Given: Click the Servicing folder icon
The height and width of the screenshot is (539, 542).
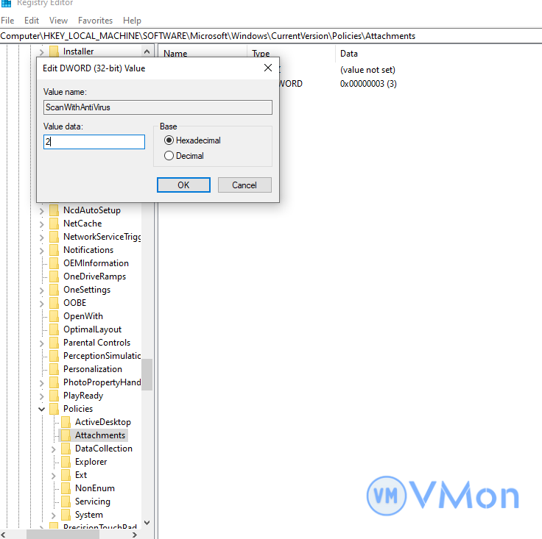Looking at the screenshot, I should 66,501.
